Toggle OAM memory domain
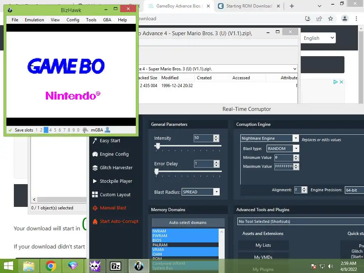 [185, 254]
